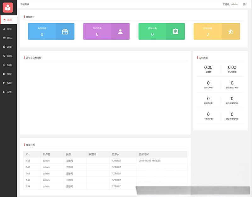252x197 pixels.
Task: Click the admin username in header
Action: pyautogui.click(x=234, y=4)
